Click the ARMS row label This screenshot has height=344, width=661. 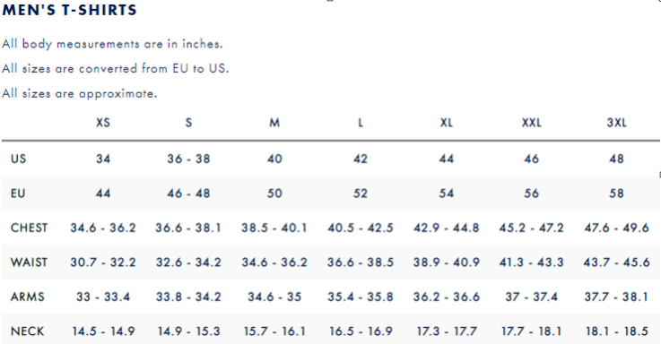28,297
